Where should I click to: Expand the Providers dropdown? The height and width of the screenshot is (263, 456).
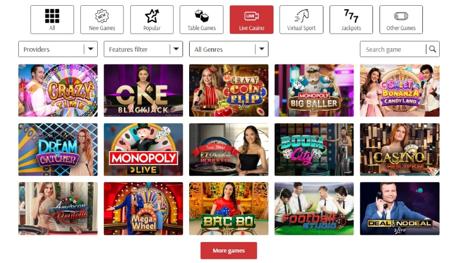coord(58,49)
